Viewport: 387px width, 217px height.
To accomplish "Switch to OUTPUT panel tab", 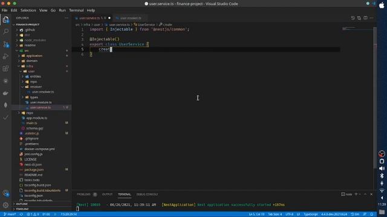I will coord(107,194).
